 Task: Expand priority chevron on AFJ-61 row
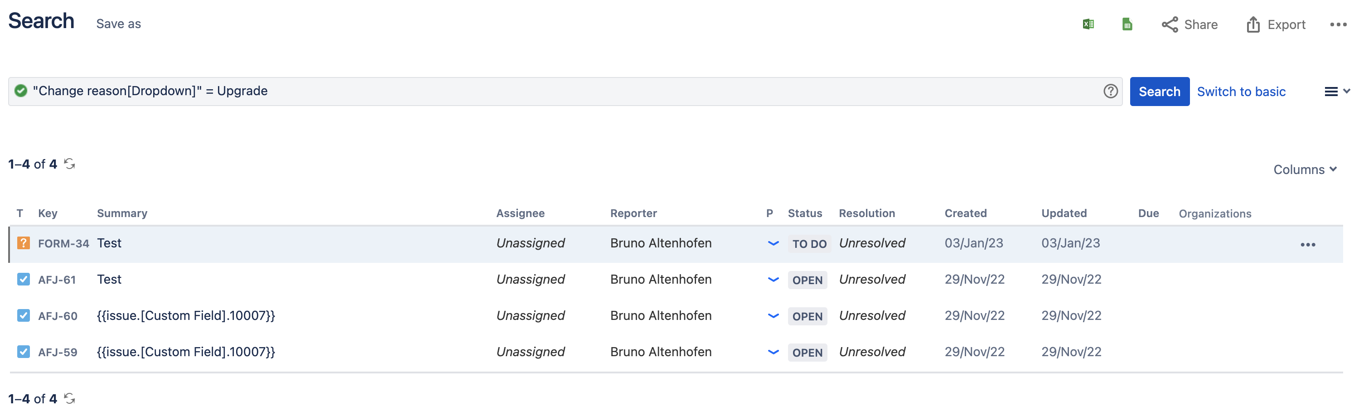773,280
